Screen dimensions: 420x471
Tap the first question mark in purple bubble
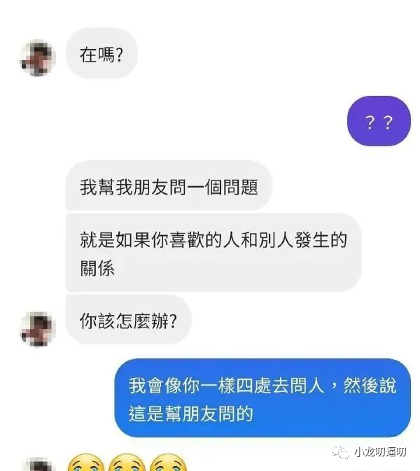pos(370,122)
